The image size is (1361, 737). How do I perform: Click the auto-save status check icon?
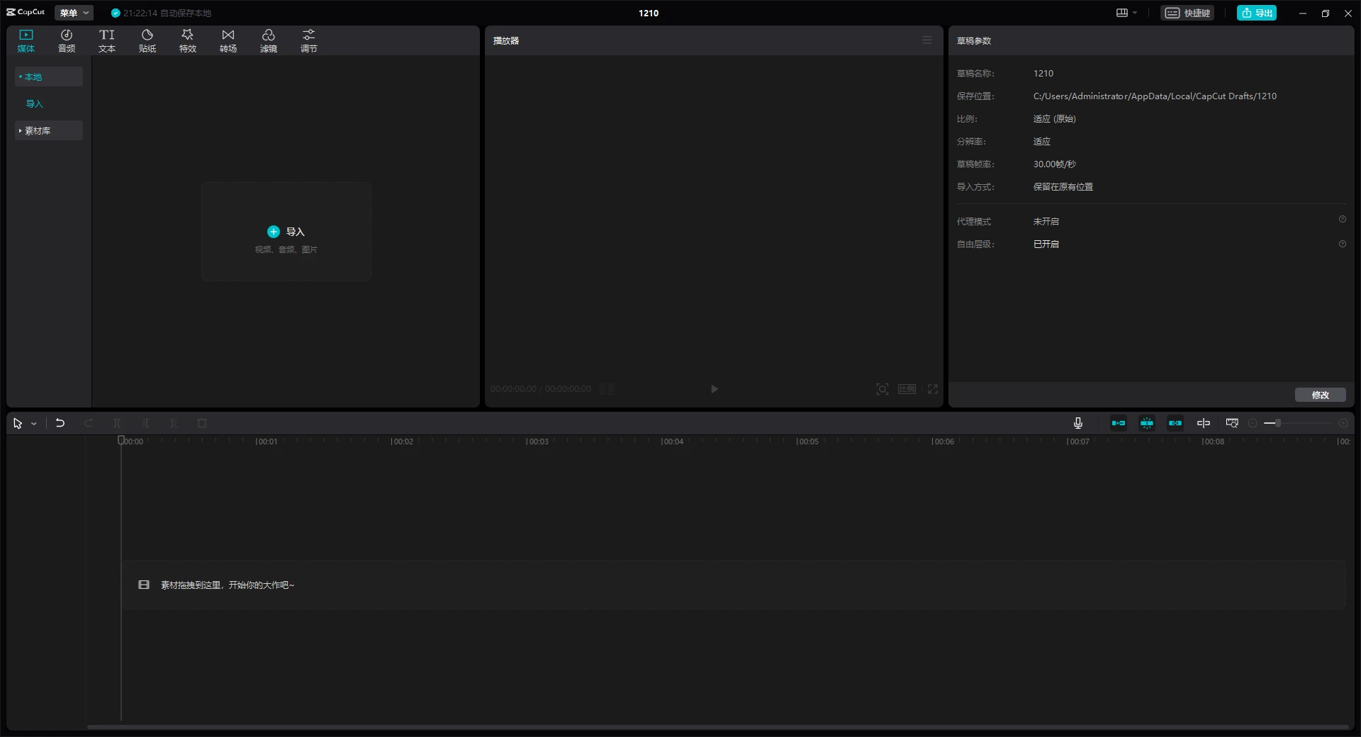pos(116,13)
